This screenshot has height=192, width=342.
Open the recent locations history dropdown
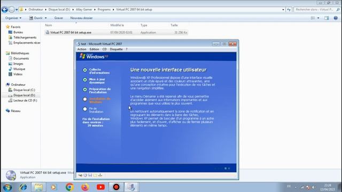(x=17, y=10)
